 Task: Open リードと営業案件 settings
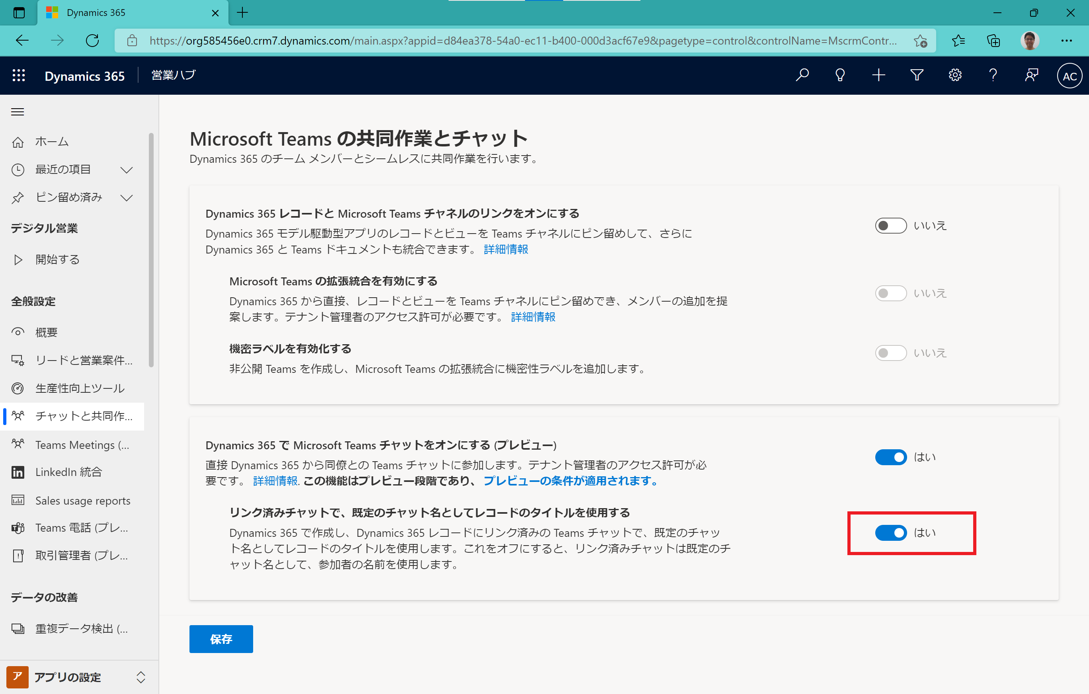(x=72, y=361)
